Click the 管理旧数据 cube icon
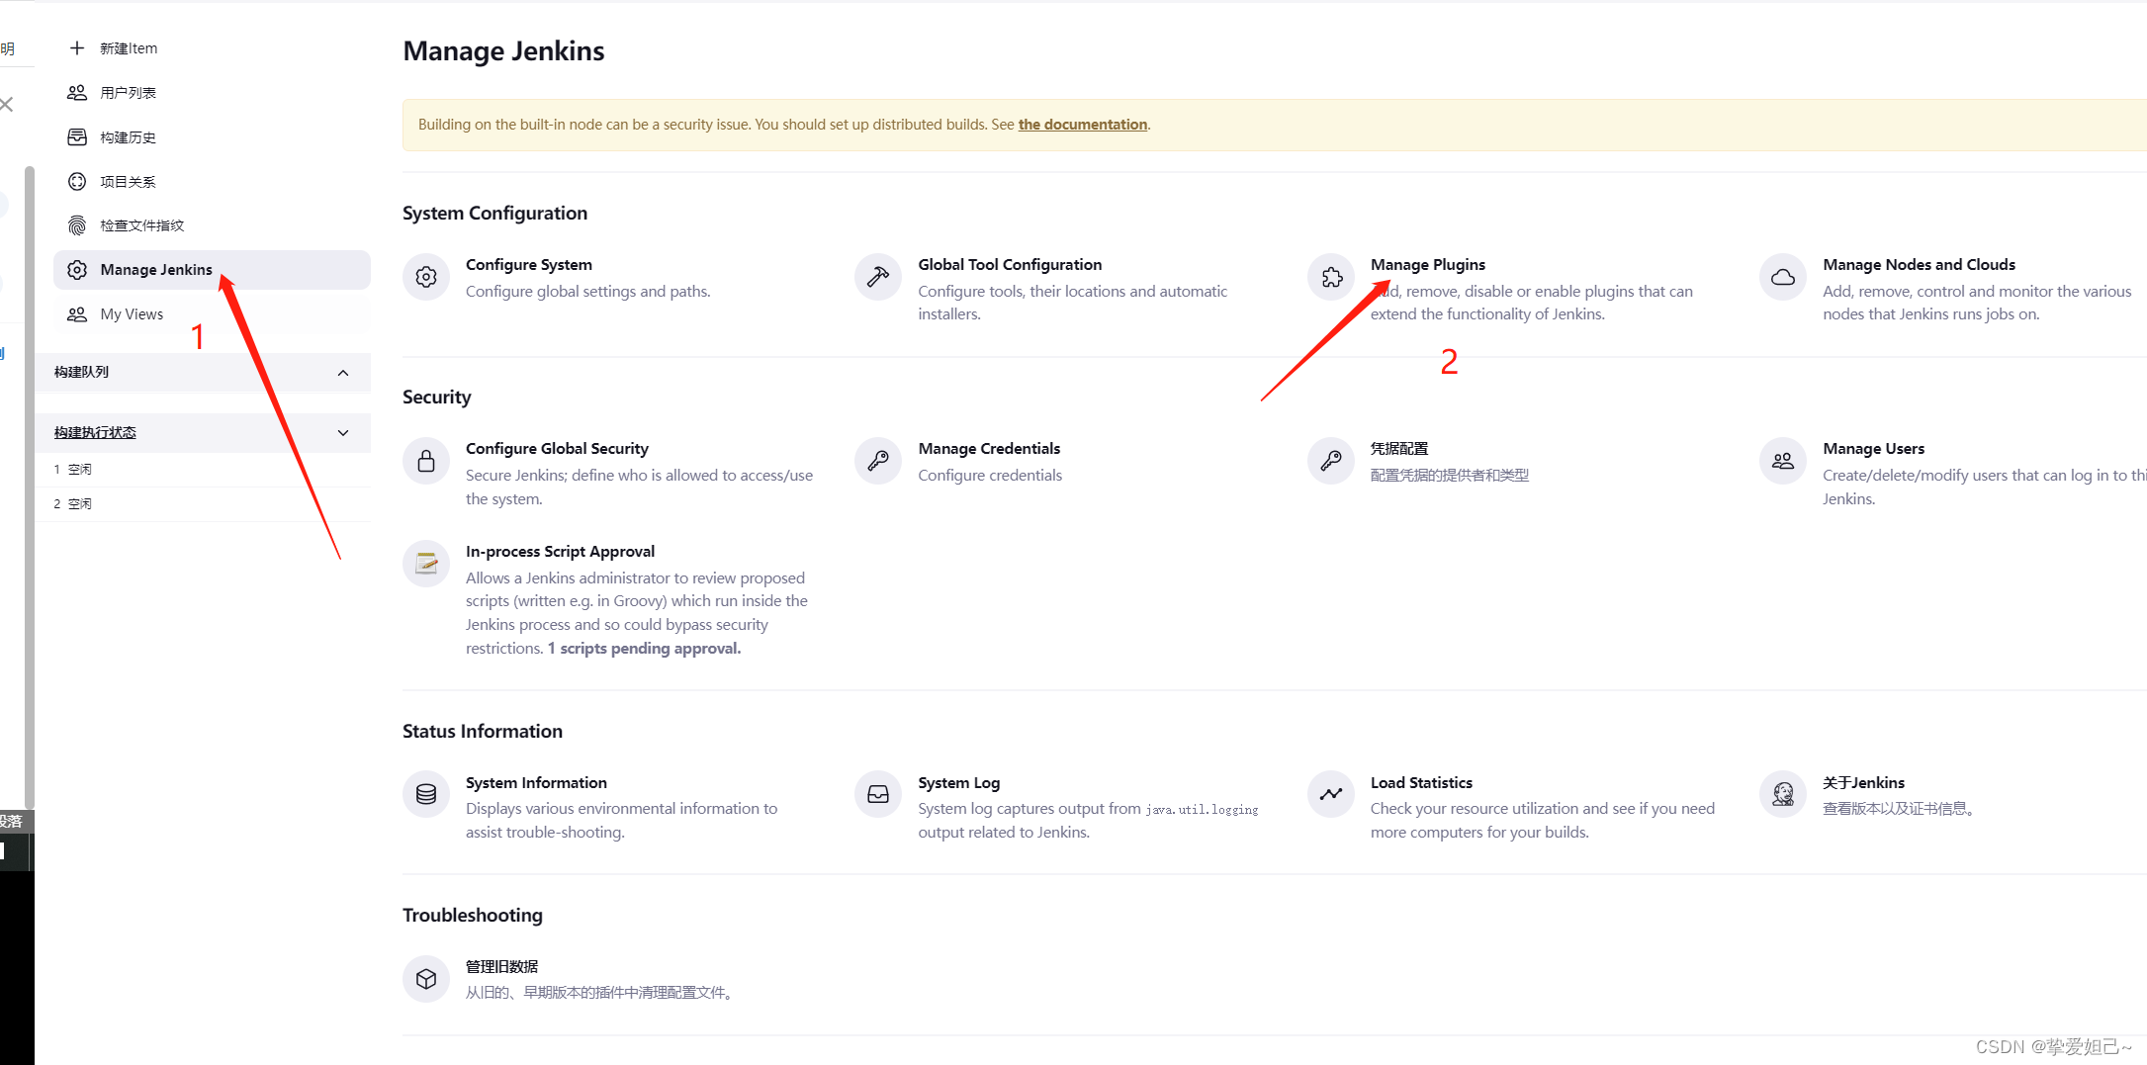Screen dimensions: 2147x1065 click(x=426, y=978)
